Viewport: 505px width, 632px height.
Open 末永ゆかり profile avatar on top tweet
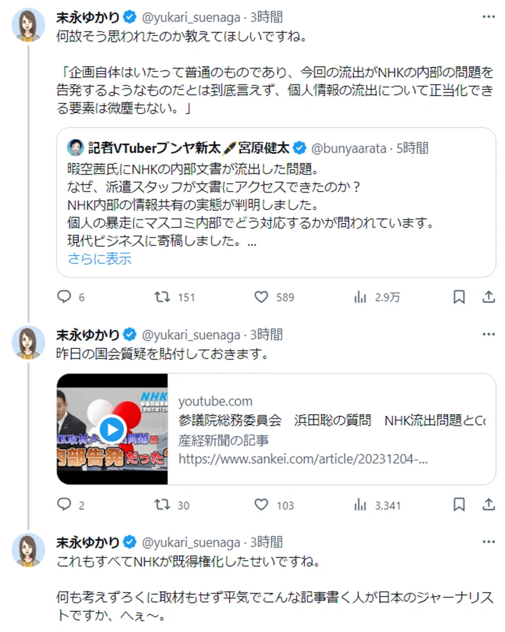click(x=28, y=25)
